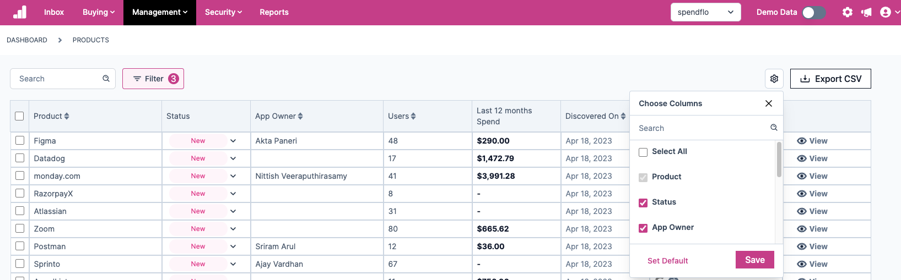
Task: Tick Select All in Choose Columns
Action: (x=643, y=152)
